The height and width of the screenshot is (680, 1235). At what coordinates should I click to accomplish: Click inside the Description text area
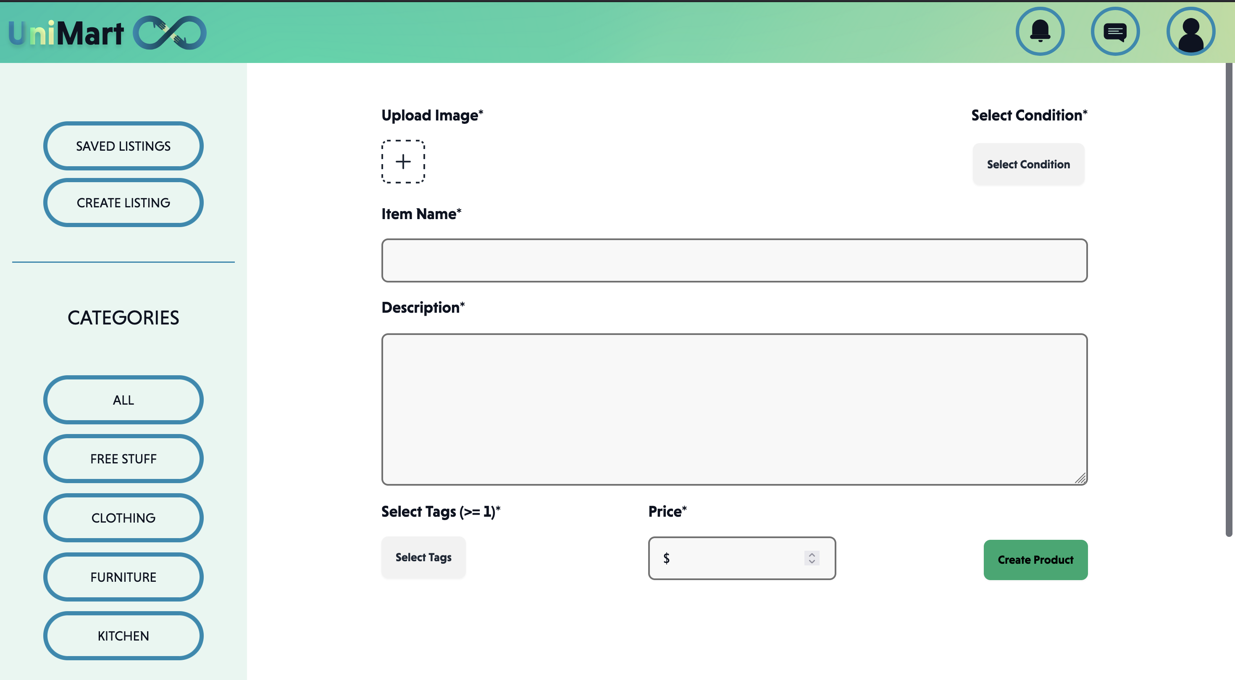point(734,409)
